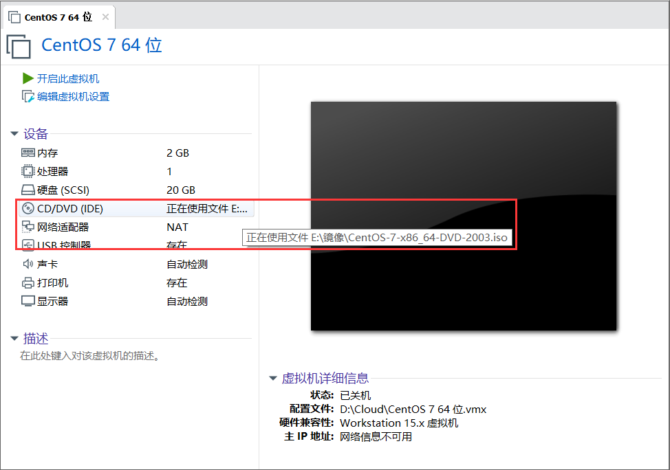Close the CentOS 7 64 位 tab

point(105,17)
